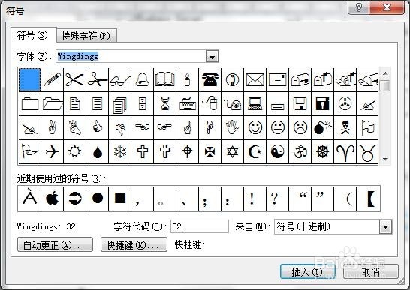Select the computer mouse symbol

(x=210, y=103)
